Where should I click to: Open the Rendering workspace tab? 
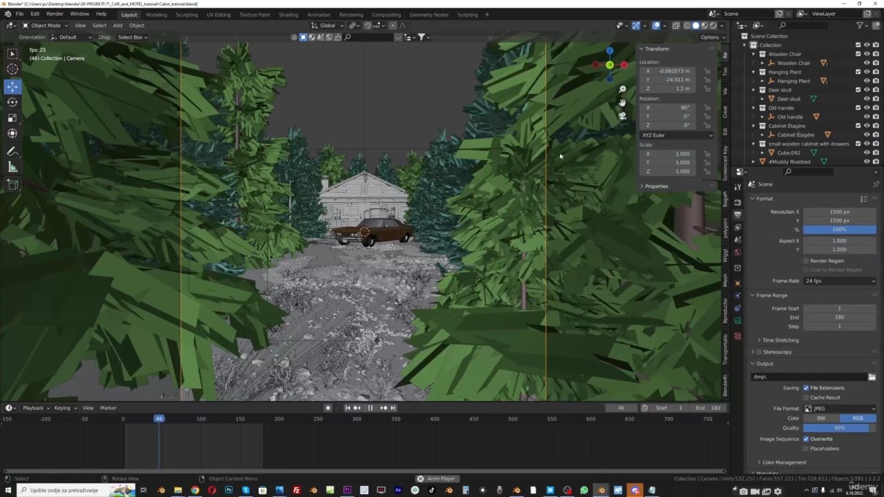click(x=351, y=14)
